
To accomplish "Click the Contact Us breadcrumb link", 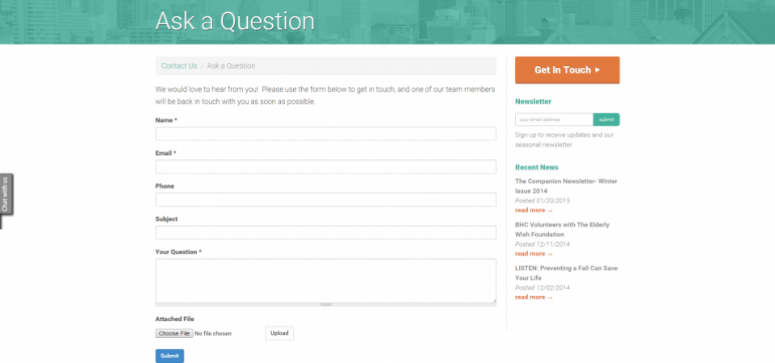I will point(179,65).
